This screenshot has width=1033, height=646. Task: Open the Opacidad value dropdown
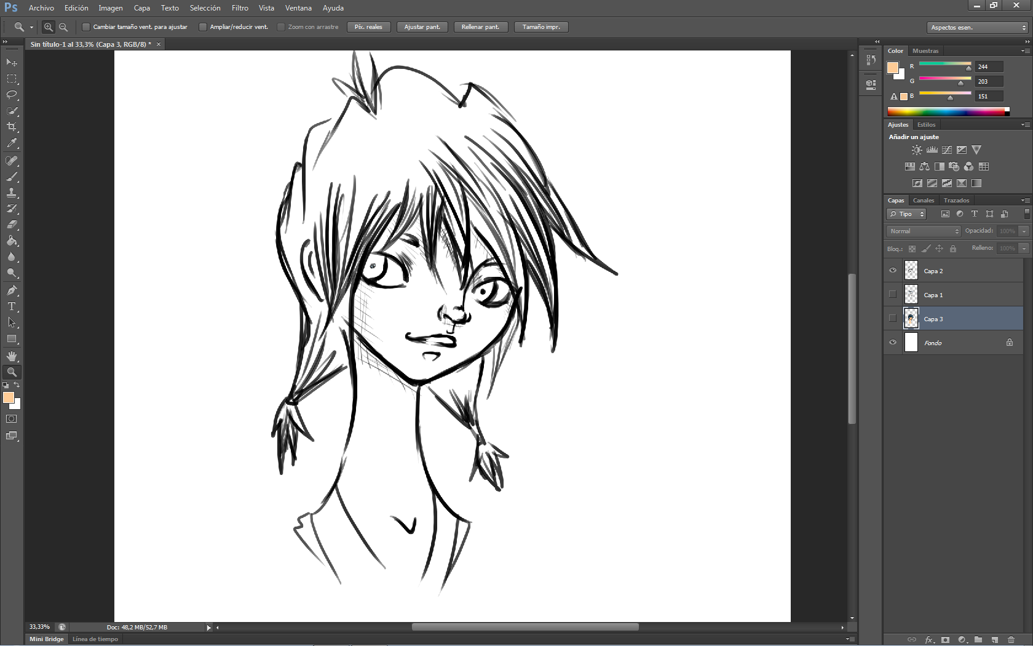click(x=1023, y=231)
